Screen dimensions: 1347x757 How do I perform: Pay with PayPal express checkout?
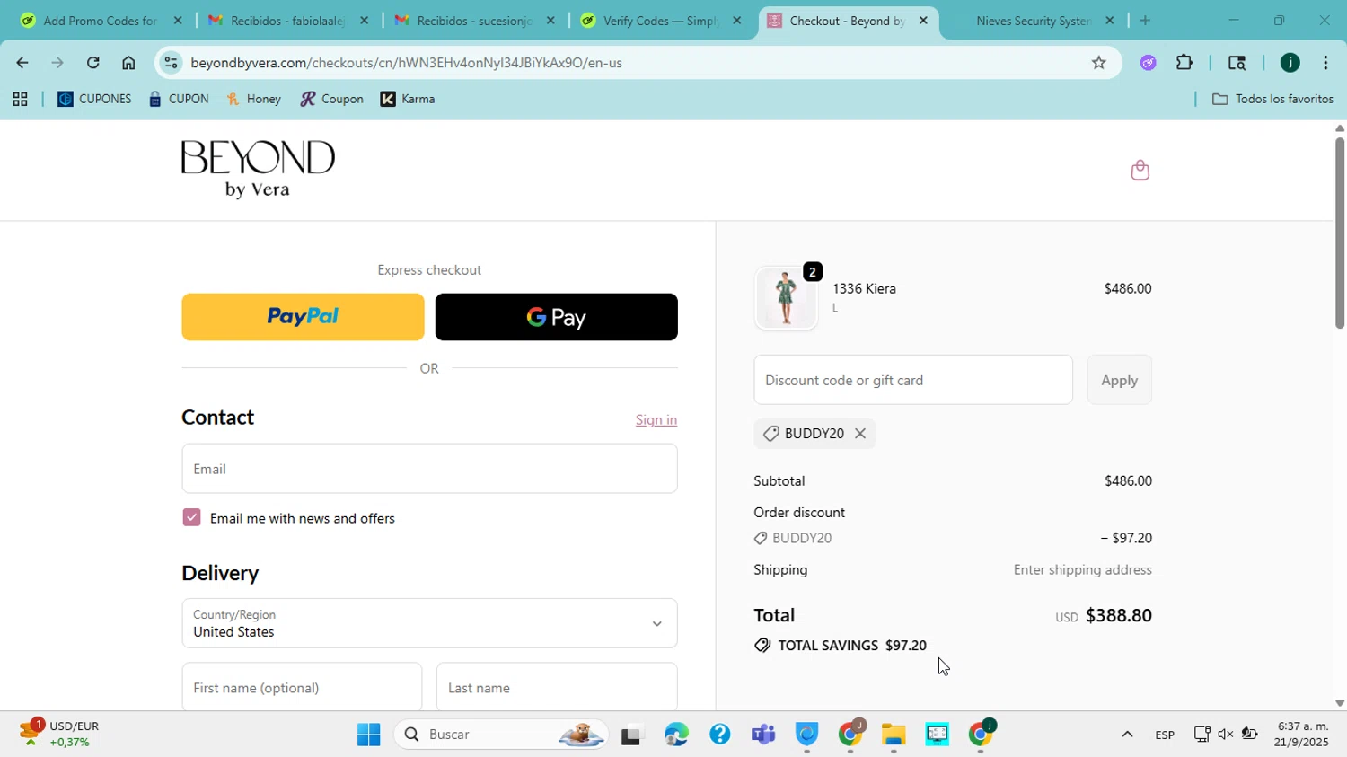click(x=303, y=317)
